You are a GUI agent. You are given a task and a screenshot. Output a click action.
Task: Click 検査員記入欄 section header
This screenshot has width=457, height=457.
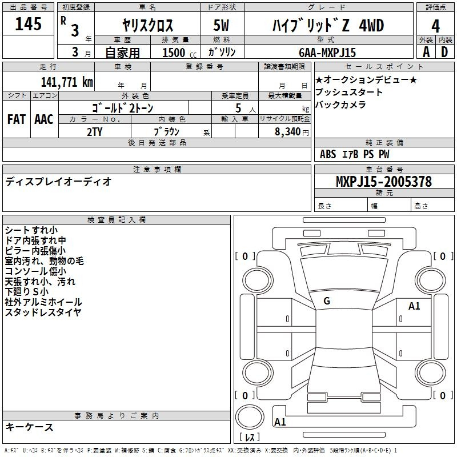[x=117, y=220]
